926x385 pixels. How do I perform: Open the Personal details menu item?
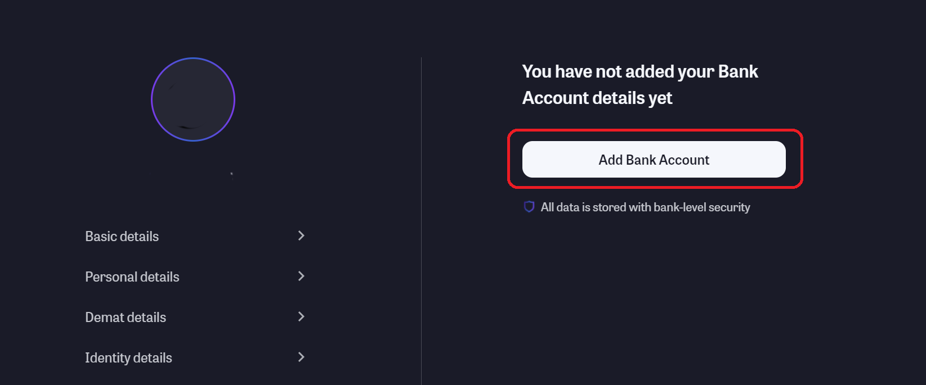pyautogui.click(x=132, y=277)
